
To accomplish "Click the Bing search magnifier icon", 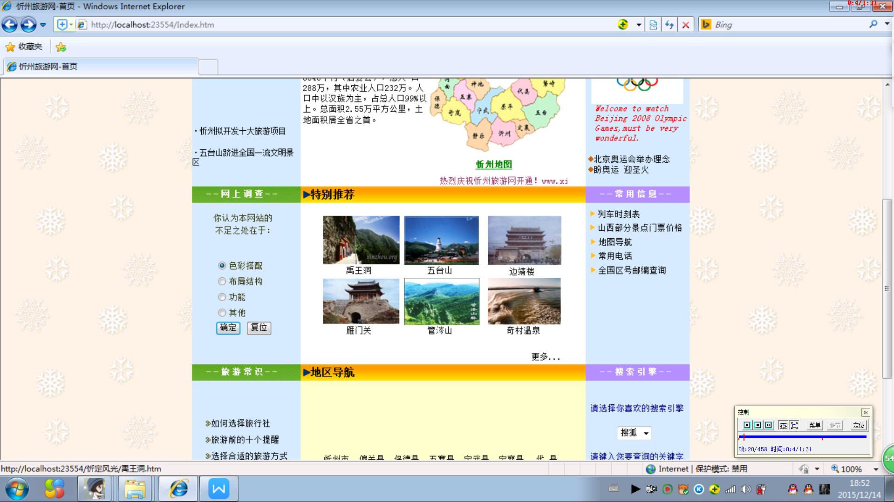I will pyautogui.click(x=873, y=24).
